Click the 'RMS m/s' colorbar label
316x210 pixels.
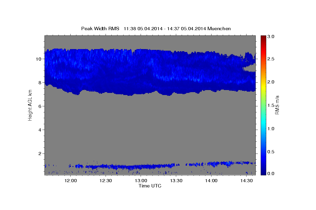point(277,105)
